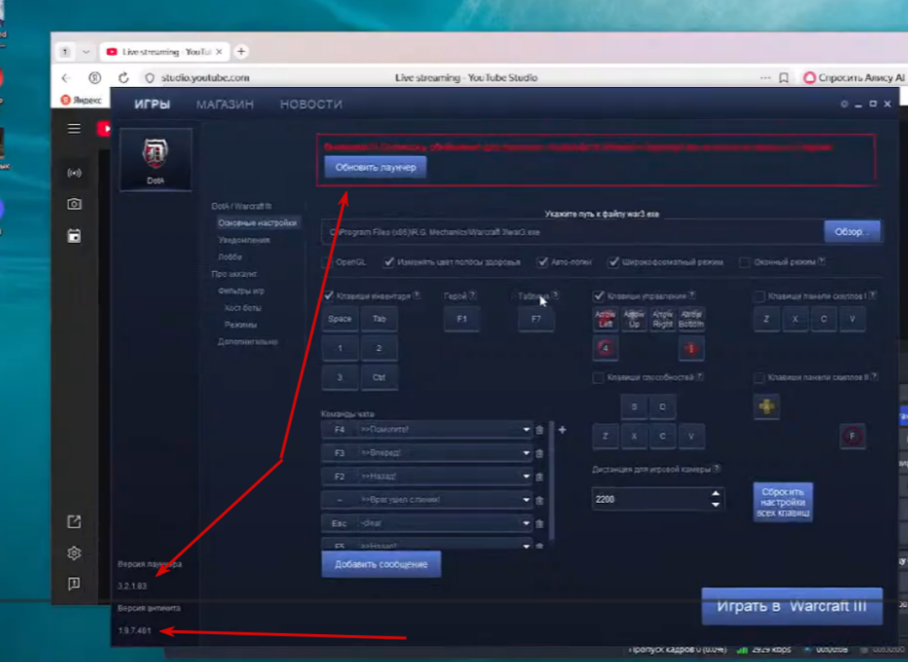Image resolution: width=908 pixels, height=662 pixels.
Task: Toggle the Клавиши инвентаря checkbox
Action: pos(329,296)
